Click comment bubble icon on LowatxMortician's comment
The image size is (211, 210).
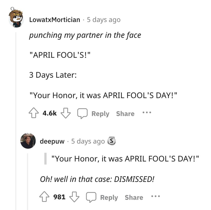click(82, 113)
